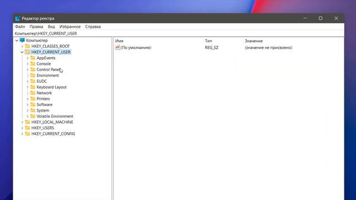Screen dimensions: 356x200
Task: Expand the Control Panel key chevron
Action: tap(27, 69)
